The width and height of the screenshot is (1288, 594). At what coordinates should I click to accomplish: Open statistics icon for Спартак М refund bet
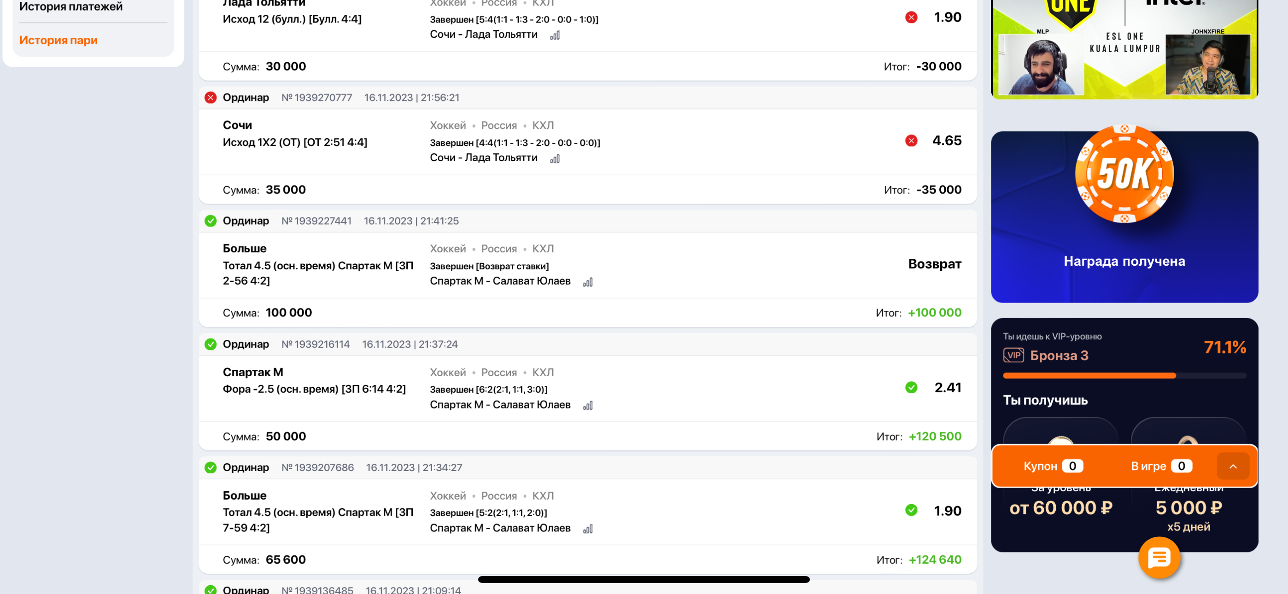pos(587,283)
